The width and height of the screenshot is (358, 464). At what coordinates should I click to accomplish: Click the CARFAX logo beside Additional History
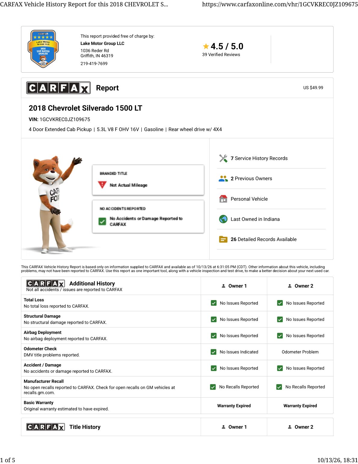45,283
